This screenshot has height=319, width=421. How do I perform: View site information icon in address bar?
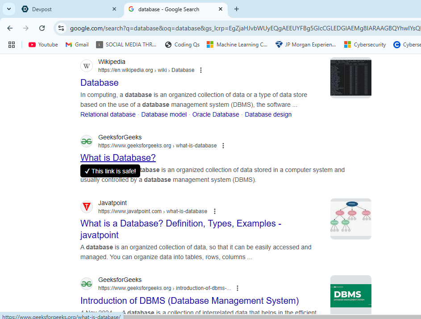click(61, 28)
